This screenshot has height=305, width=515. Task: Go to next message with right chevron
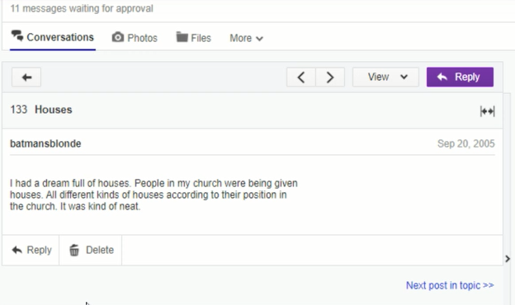pyautogui.click(x=330, y=77)
